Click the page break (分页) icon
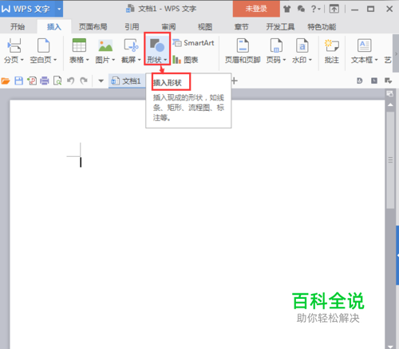Screen dimensions: 399x349 pos(14,45)
